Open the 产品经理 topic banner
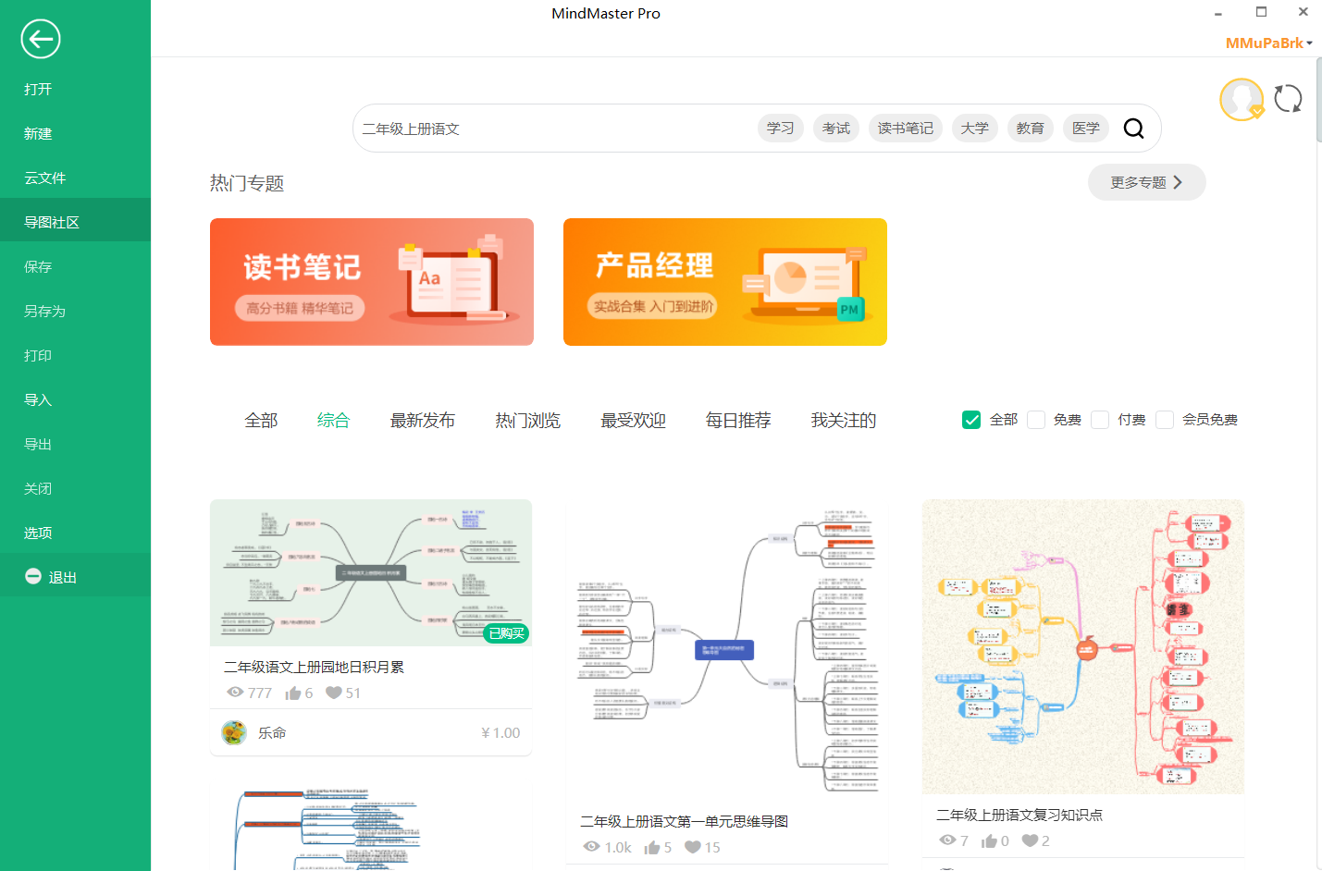Image resolution: width=1322 pixels, height=871 pixels. point(725,282)
